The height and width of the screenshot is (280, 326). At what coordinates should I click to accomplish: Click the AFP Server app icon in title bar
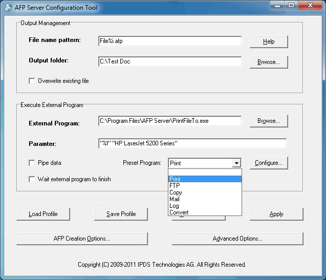coord(8,8)
